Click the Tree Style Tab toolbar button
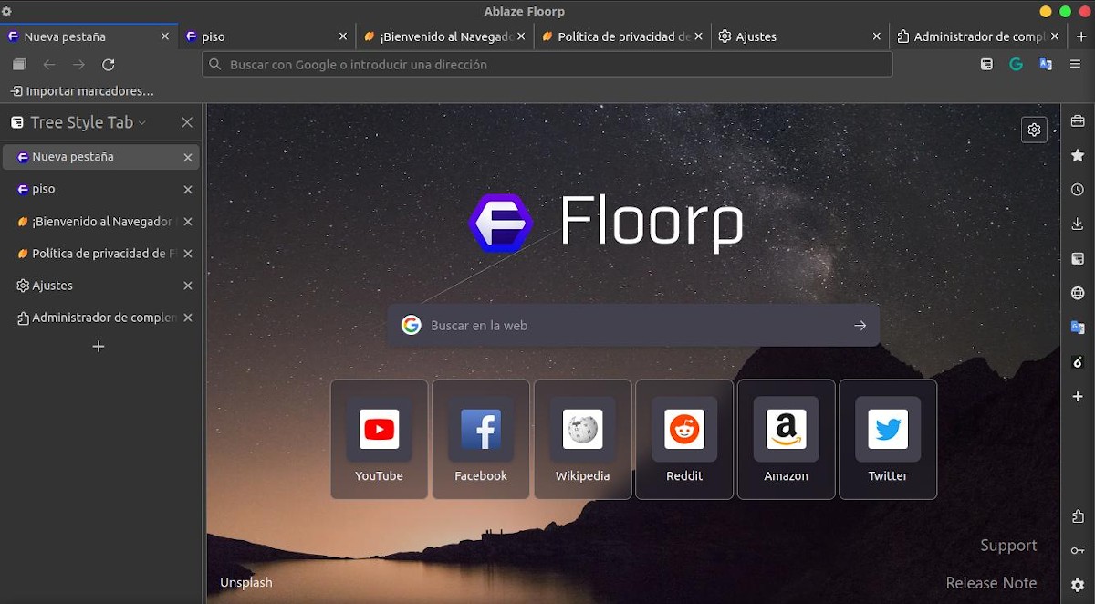Viewport: 1095px width, 604px height. click(x=986, y=65)
